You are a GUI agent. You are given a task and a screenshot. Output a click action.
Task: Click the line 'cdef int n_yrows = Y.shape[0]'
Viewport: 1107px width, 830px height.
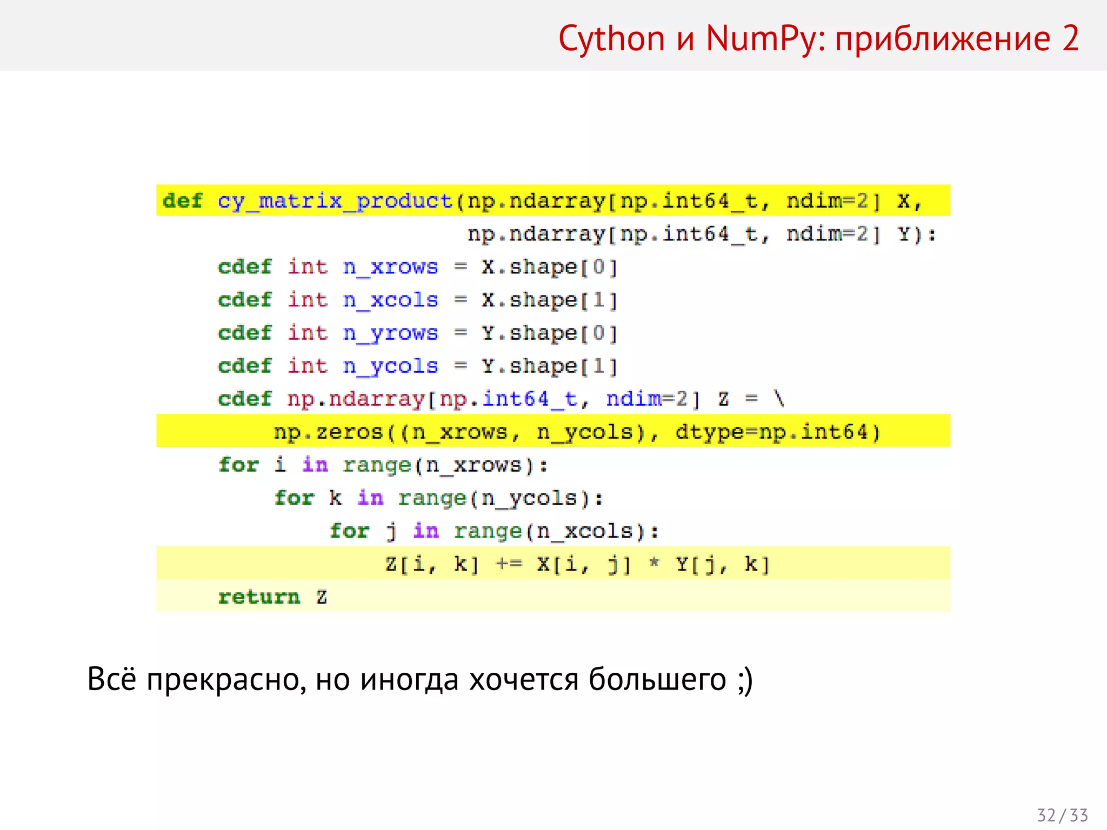pos(417,333)
